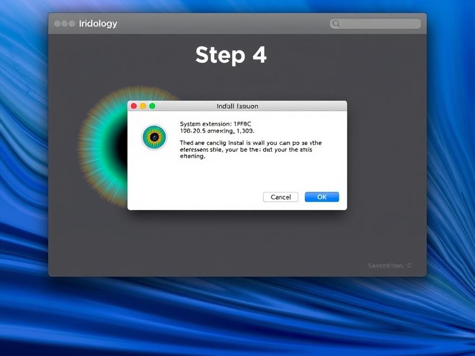The width and height of the screenshot is (475, 356).
Task: Close the dialog with the red button
Action: 134,106
